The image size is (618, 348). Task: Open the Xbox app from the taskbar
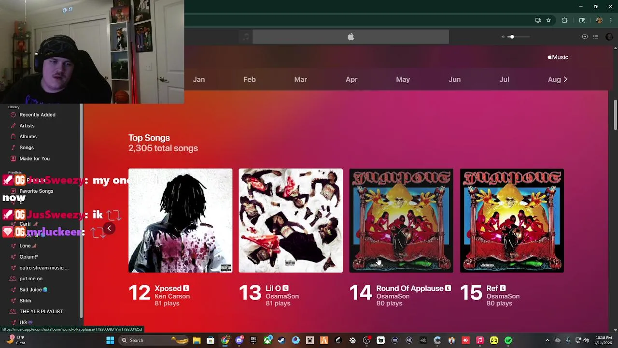(267, 340)
